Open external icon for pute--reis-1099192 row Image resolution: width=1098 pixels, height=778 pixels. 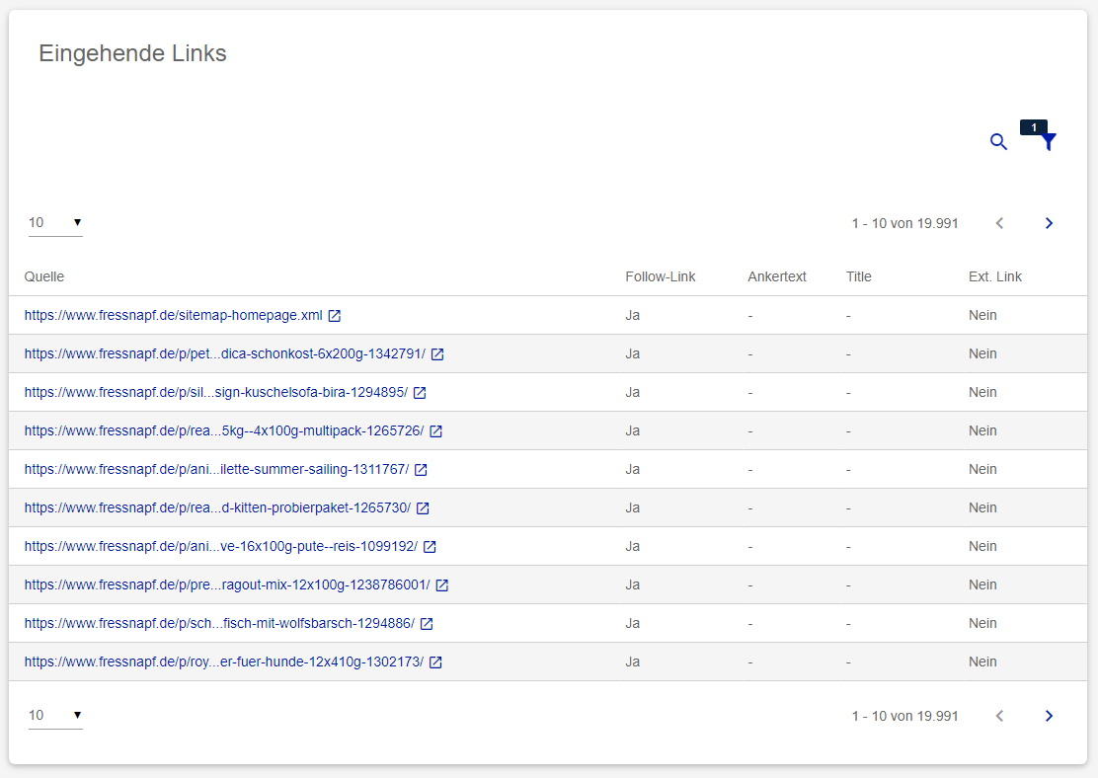pyautogui.click(x=430, y=547)
